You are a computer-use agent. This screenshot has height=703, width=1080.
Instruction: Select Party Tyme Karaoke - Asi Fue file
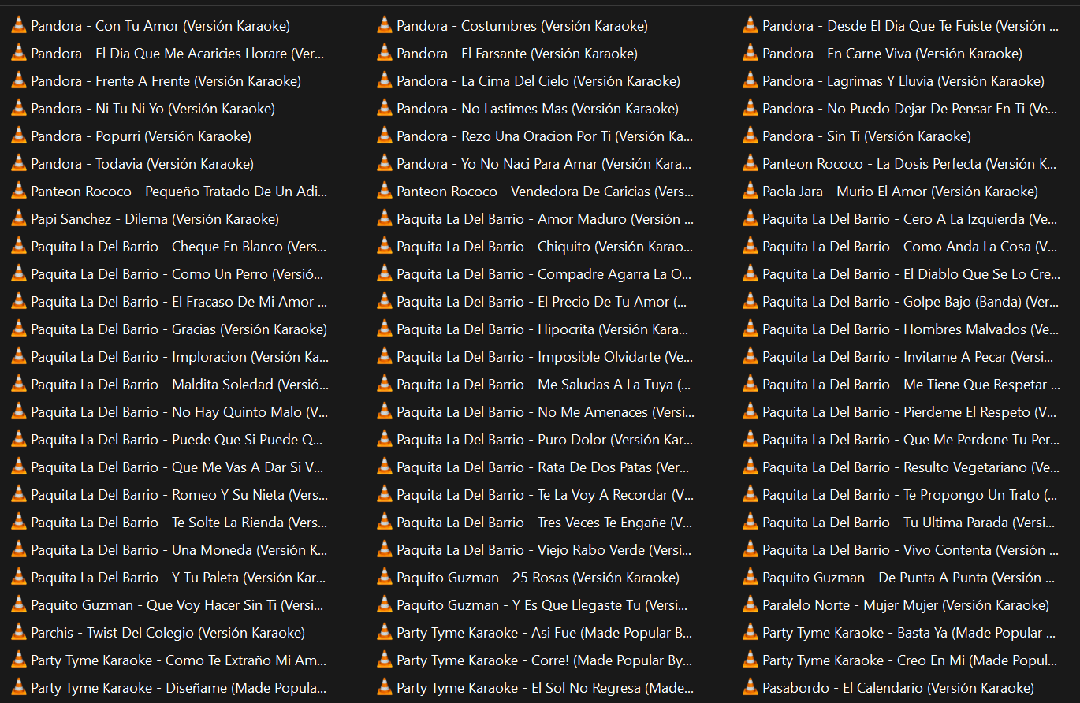[x=544, y=633]
